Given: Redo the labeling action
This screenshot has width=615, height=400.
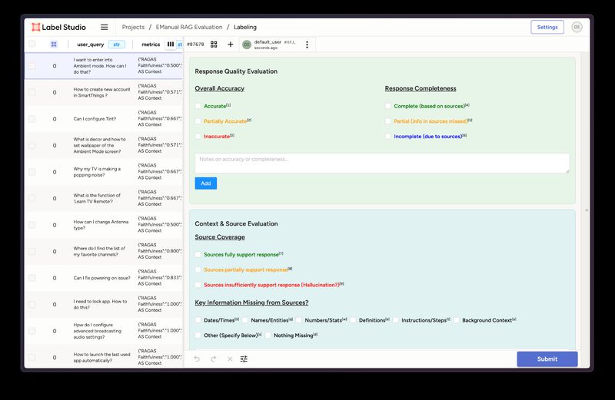Looking at the screenshot, I should (214, 359).
